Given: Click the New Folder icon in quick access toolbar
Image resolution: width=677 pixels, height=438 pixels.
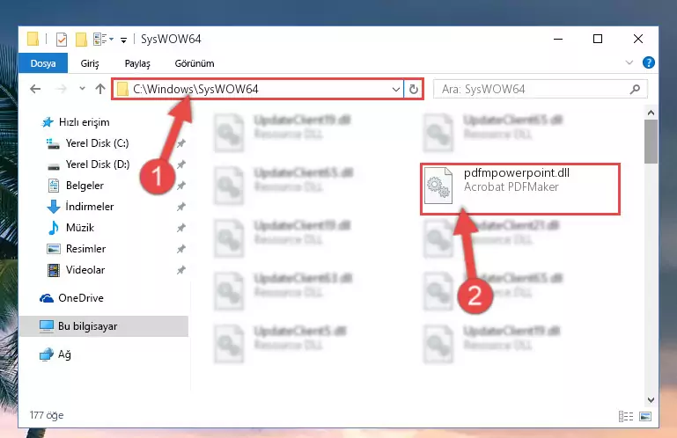Looking at the screenshot, I should 81,40.
